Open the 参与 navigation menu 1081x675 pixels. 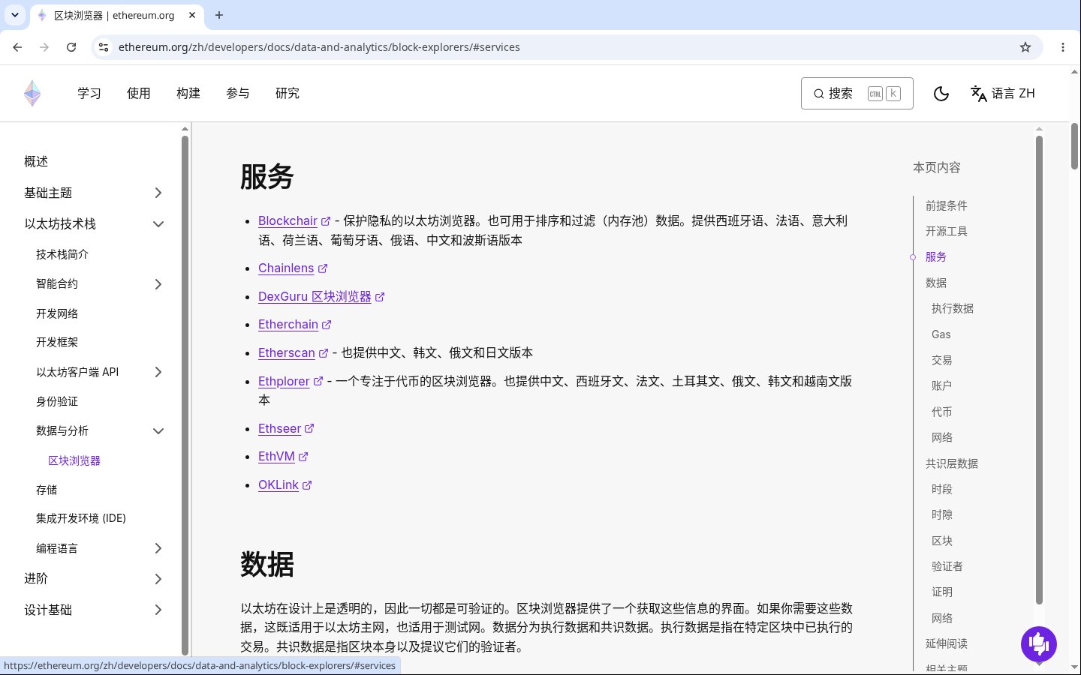pyautogui.click(x=238, y=94)
